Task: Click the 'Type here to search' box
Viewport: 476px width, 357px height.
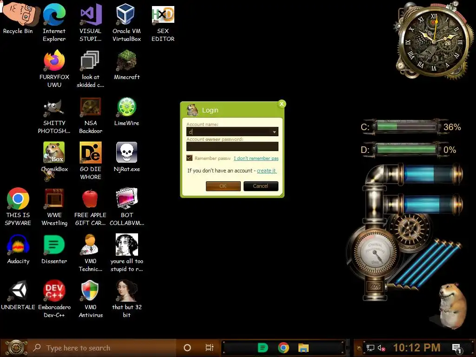Action: click(102, 348)
